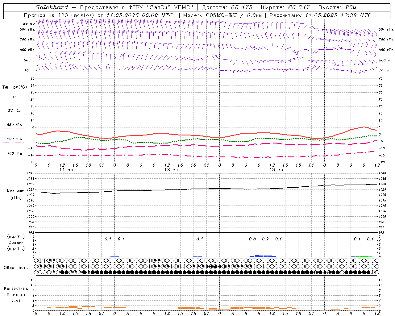Click the 'Осадки' precipitation label
Image resolution: width=395 pixels, height=316 pixels.
16,243
